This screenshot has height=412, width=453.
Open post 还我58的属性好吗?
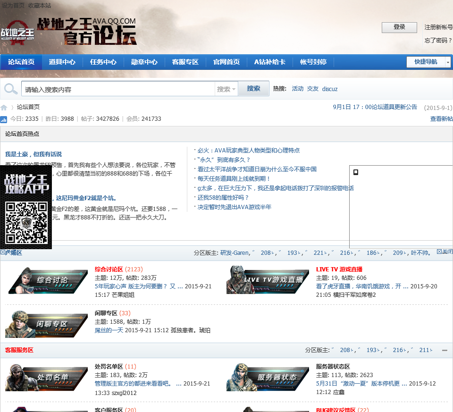(x=223, y=198)
